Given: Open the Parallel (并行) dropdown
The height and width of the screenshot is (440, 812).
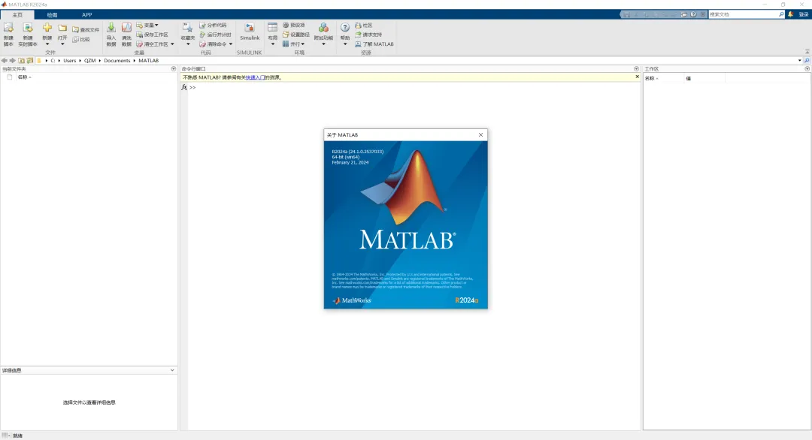Looking at the screenshot, I should pos(294,44).
